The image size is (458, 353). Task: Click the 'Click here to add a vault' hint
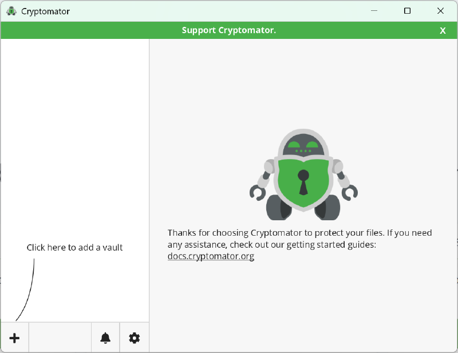(x=74, y=247)
